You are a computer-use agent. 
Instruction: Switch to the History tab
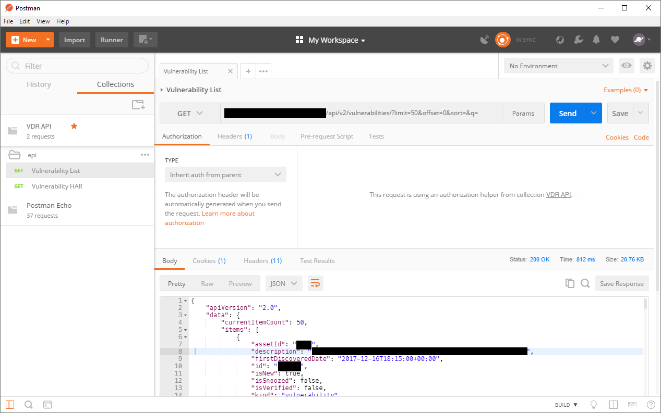(x=39, y=84)
